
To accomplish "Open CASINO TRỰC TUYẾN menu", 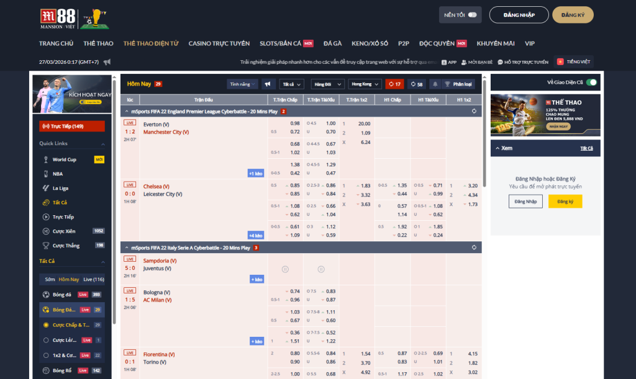I will [x=219, y=43].
